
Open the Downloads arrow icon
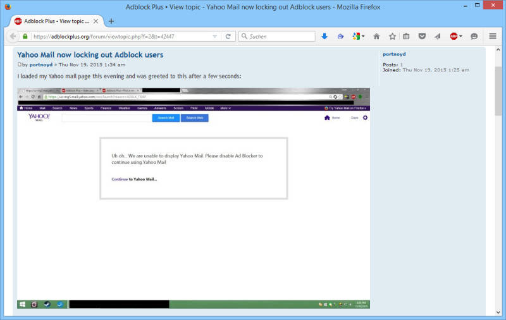click(324, 37)
